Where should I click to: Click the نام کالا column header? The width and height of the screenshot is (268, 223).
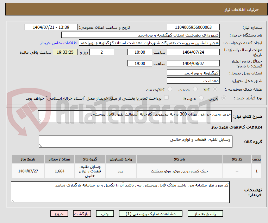179,159
